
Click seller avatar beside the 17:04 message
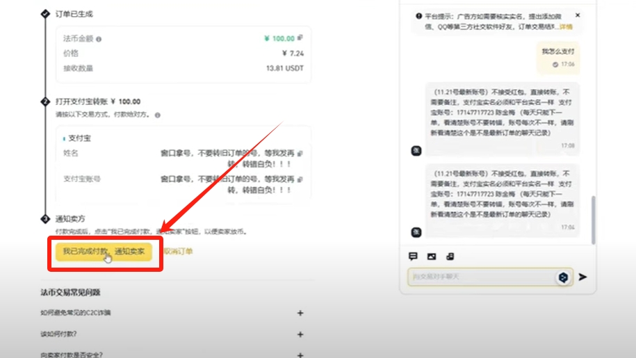pos(416,232)
